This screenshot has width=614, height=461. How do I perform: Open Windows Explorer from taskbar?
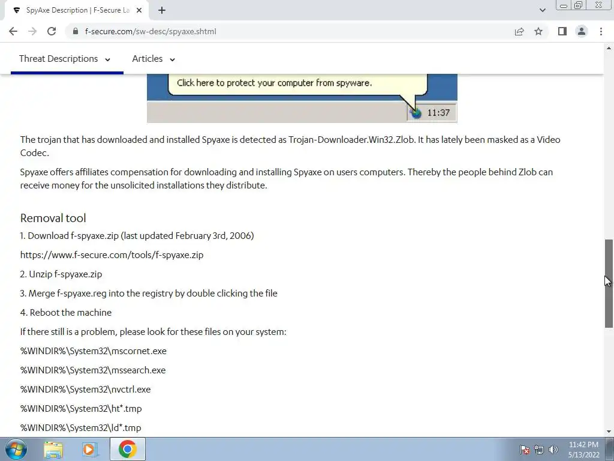tap(53, 449)
